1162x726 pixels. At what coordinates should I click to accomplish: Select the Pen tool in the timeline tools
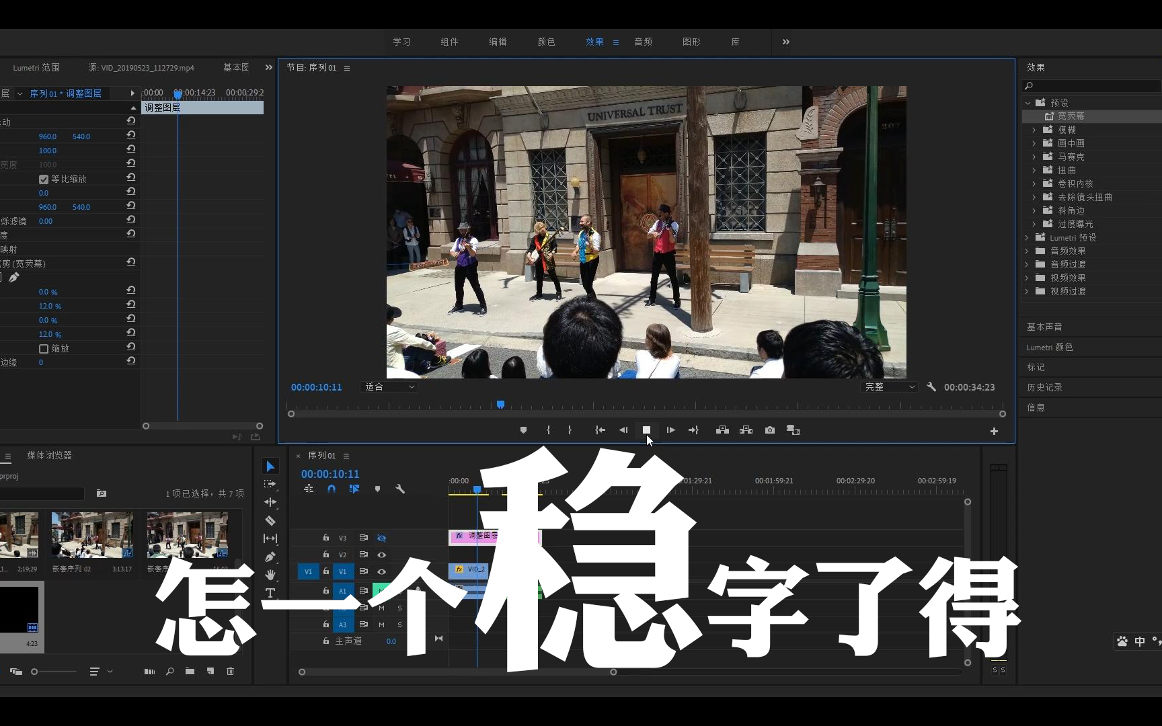(271, 557)
